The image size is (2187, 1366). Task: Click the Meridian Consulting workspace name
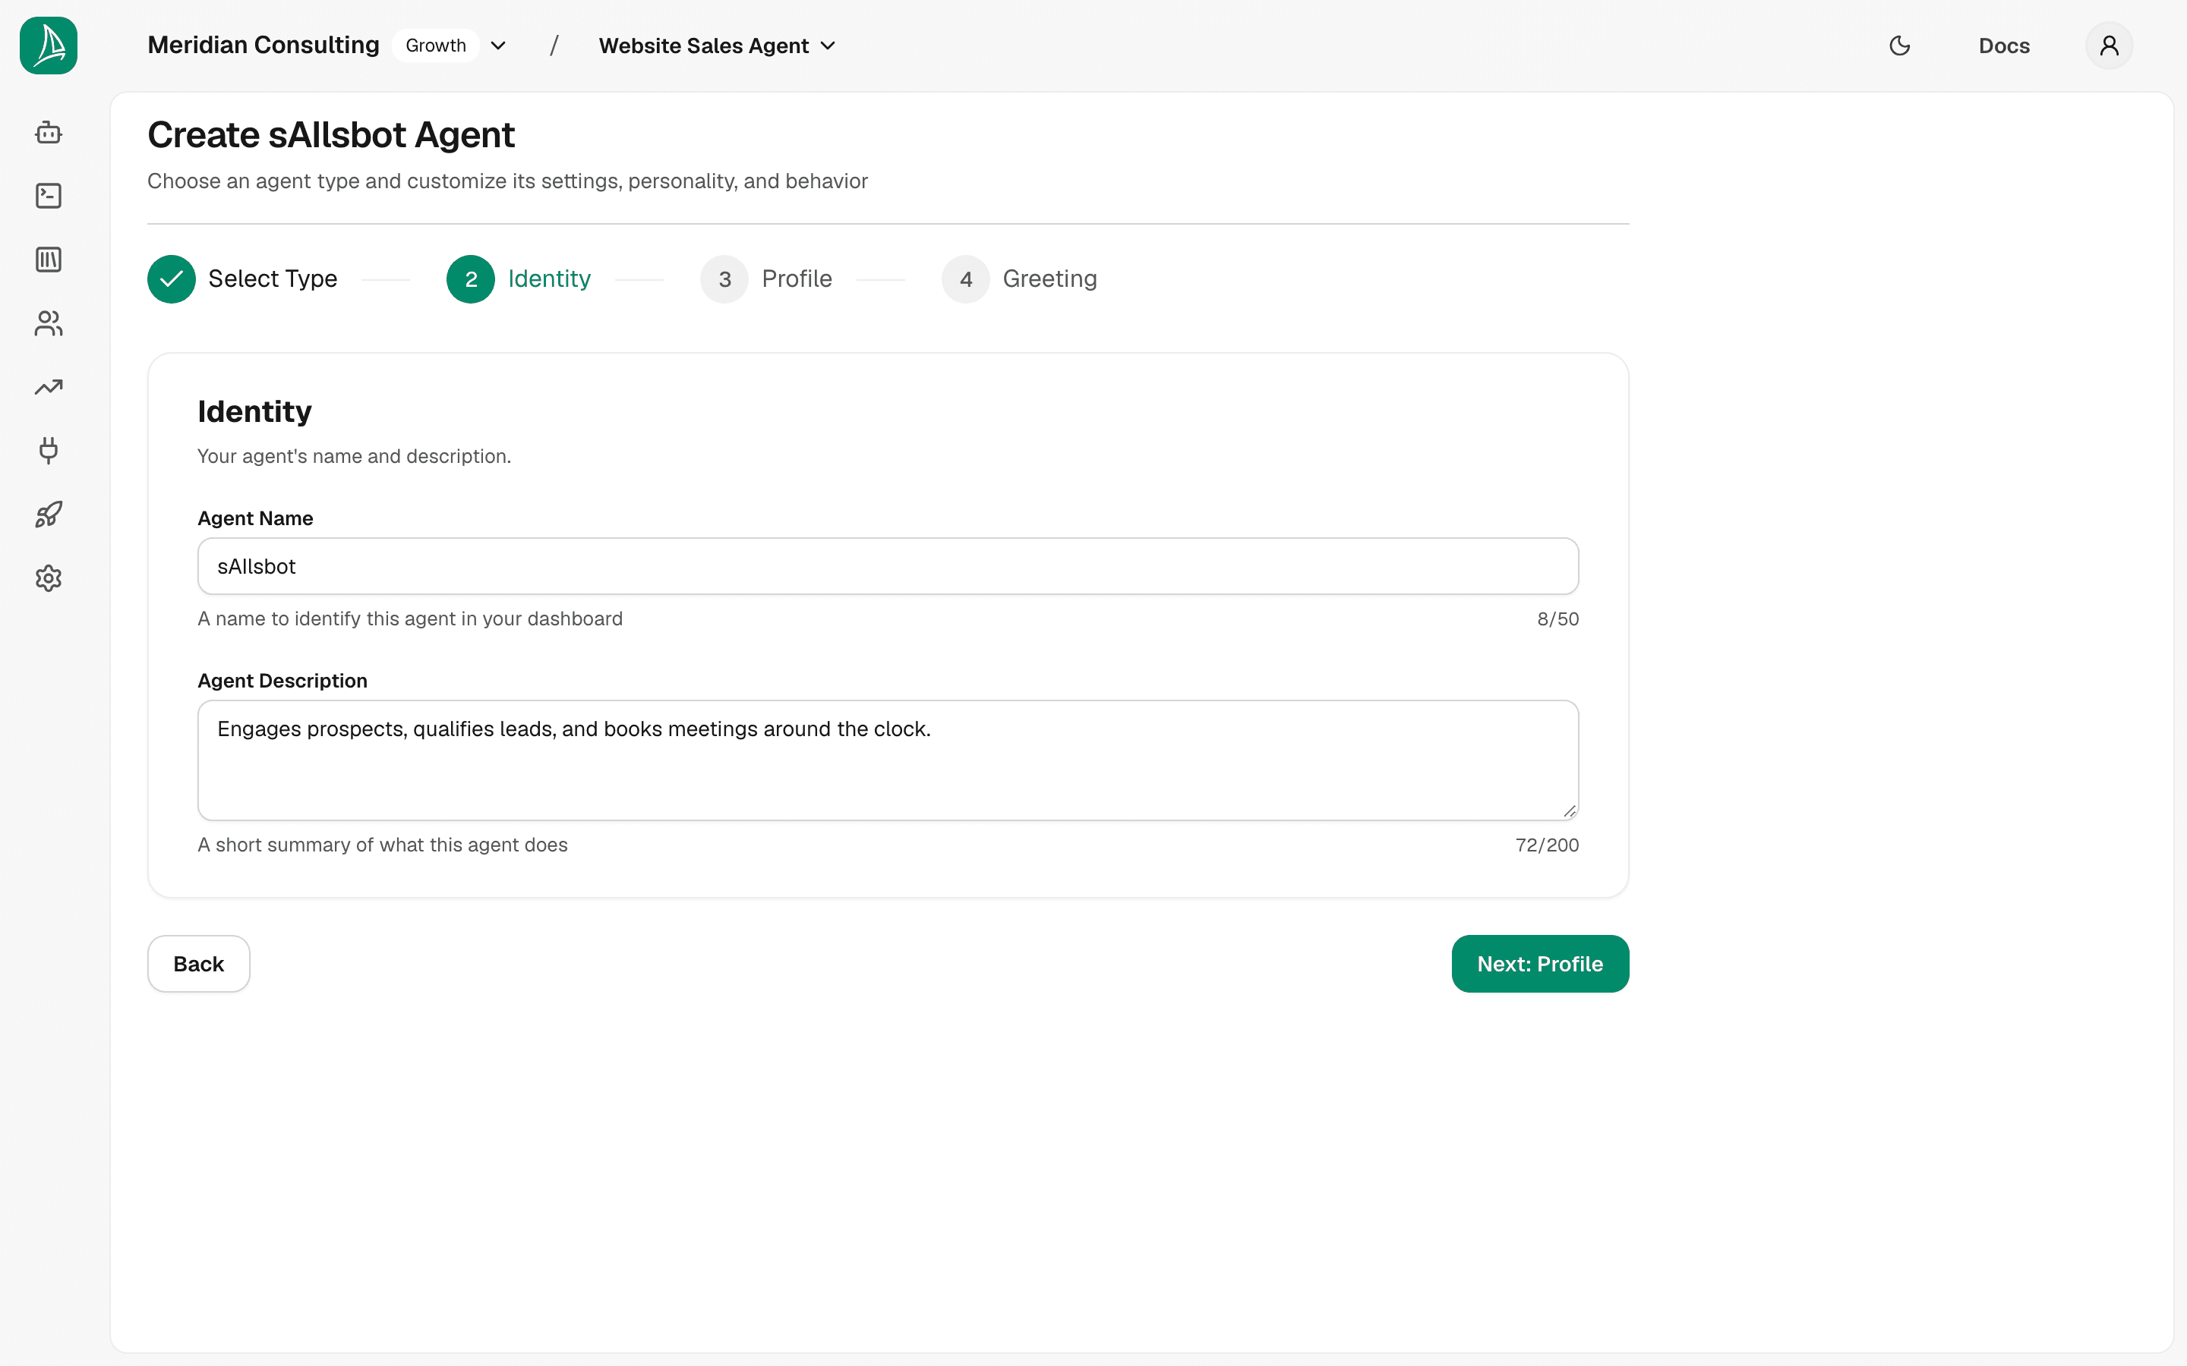263,46
